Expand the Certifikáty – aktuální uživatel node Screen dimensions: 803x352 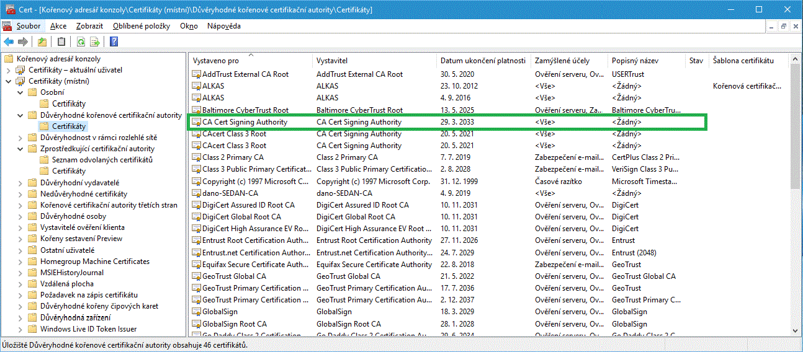[x=9, y=70]
